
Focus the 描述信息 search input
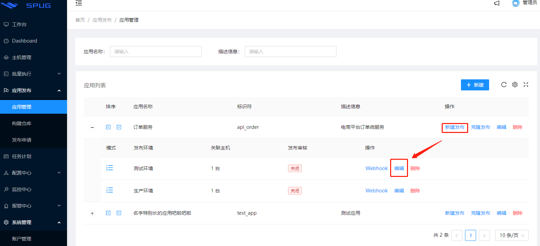coord(290,52)
